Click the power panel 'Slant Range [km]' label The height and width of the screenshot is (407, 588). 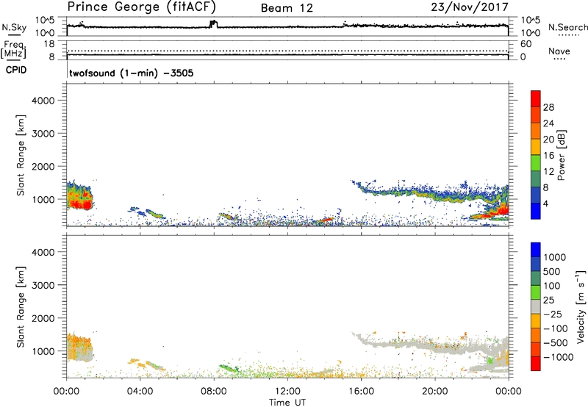click(x=21, y=155)
